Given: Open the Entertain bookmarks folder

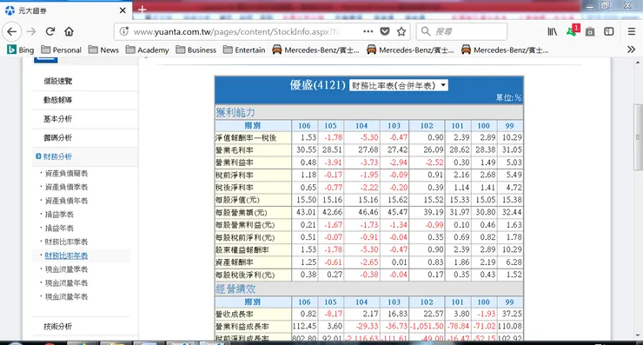Looking at the screenshot, I should [244, 50].
